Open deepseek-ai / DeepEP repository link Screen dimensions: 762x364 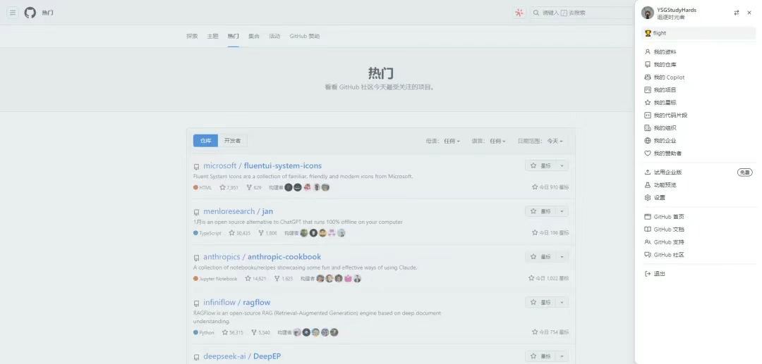point(242,357)
